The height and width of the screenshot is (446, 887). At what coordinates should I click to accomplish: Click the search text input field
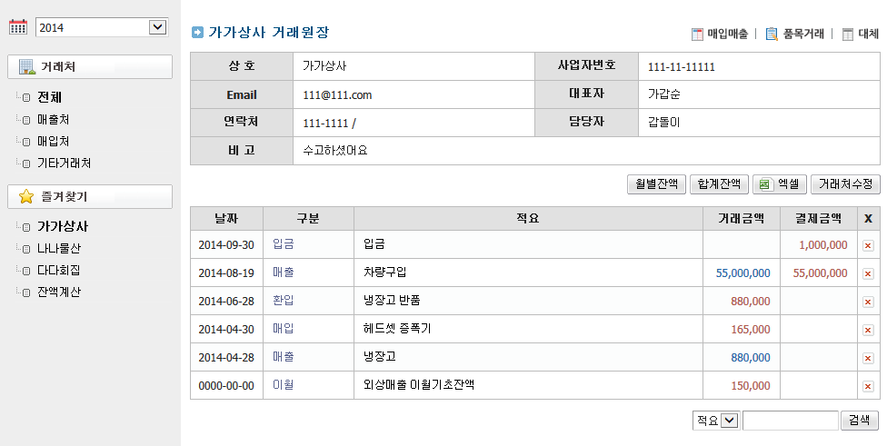(x=790, y=421)
